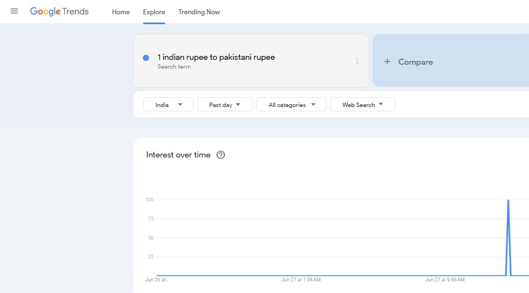This screenshot has width=529, height=293.
Task: Edit the '1 indian rupee to pakistani rupee' term
Action: (x=216, y=57)
